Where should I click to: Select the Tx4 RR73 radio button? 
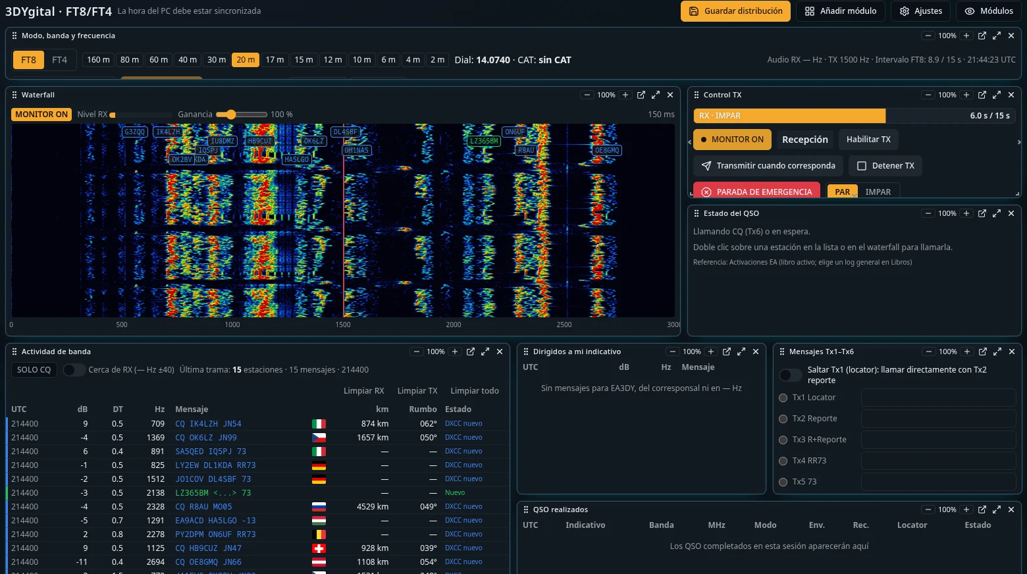(x=783, y=461)
